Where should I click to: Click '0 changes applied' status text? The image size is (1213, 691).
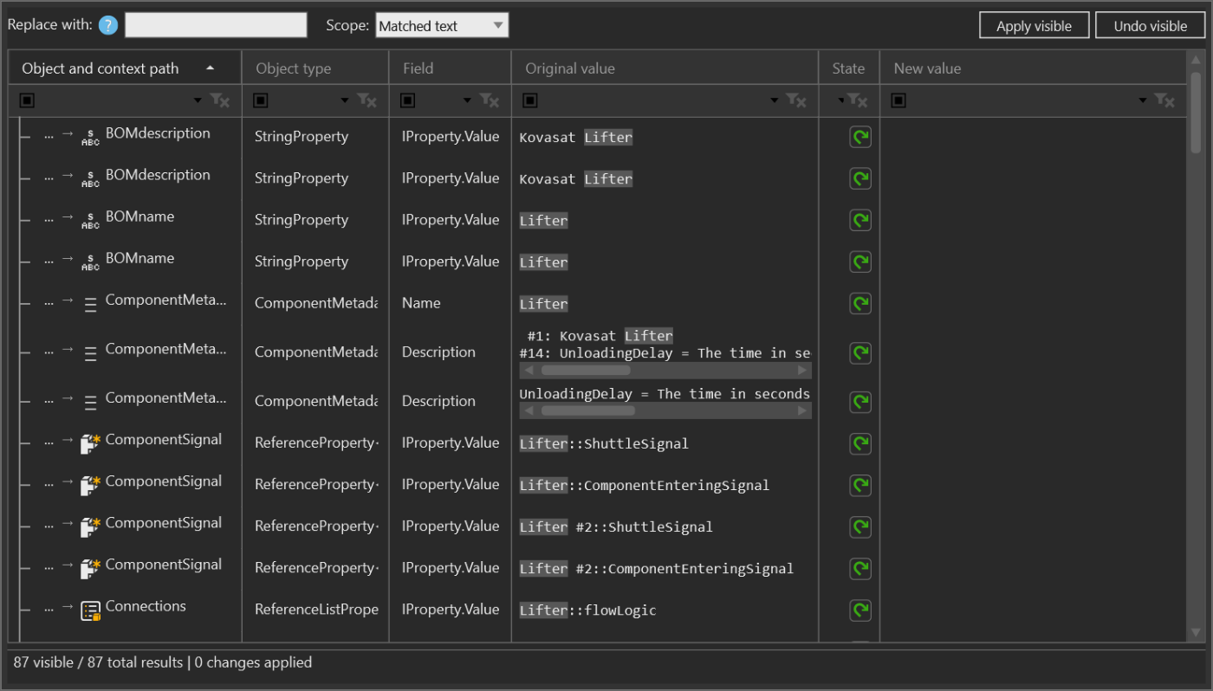(253, 662)
